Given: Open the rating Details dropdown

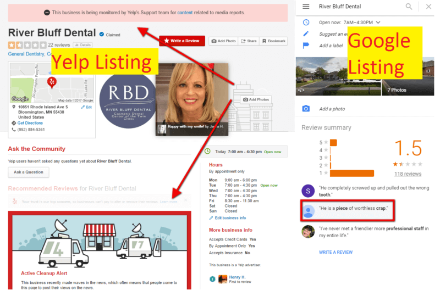Looking at the screenshot, I should pos(83,45).
